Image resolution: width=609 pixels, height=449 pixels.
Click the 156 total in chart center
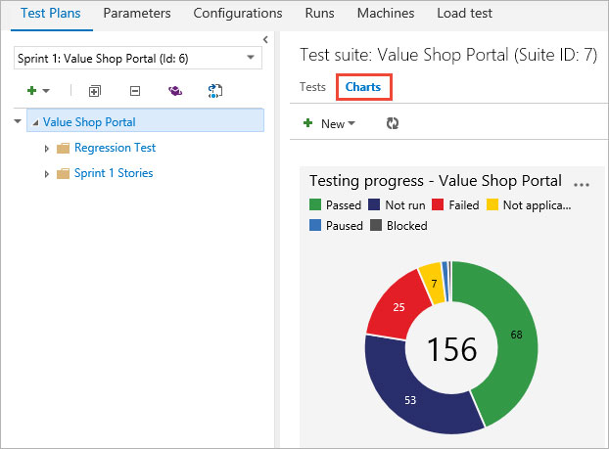pyautogui.click(x=451, y=349)
